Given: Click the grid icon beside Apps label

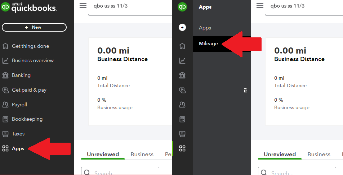Looking at the screenshot, I should coord(5,148).
